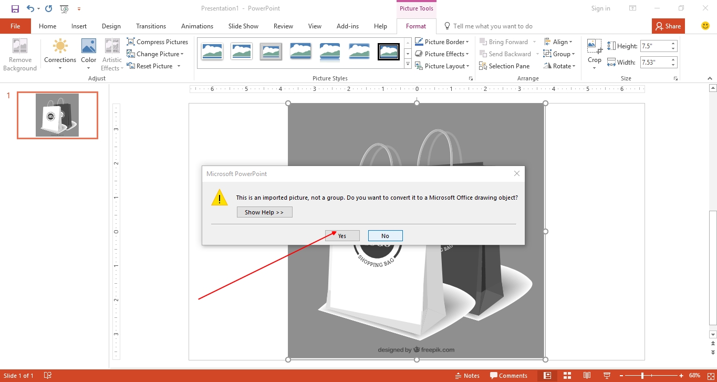Screen dimensions: 717x382
Task: Save the presentation via Quick Access toolbar
Action: 15,8
